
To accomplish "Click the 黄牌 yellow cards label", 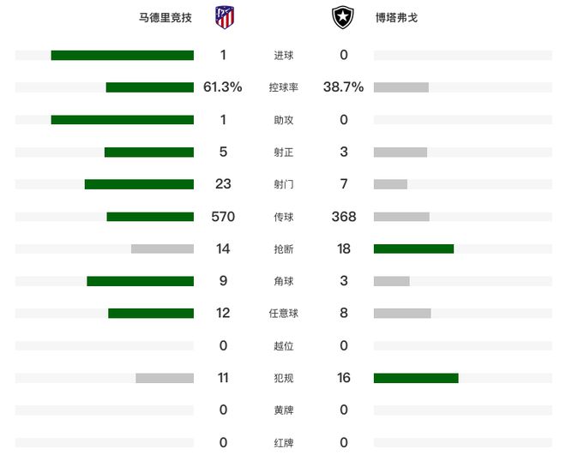I will [x=283, y=410].
